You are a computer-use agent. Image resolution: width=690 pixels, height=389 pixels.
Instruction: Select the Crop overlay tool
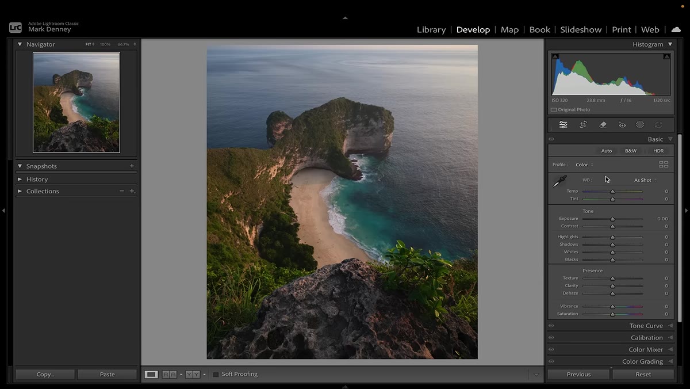[583, 125]
